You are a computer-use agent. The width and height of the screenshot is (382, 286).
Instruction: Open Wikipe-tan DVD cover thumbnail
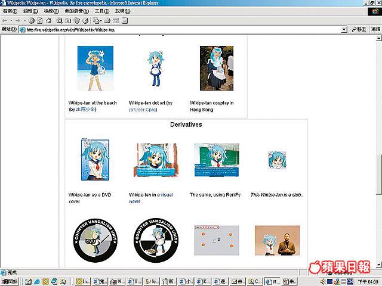[x=95, y=160]
